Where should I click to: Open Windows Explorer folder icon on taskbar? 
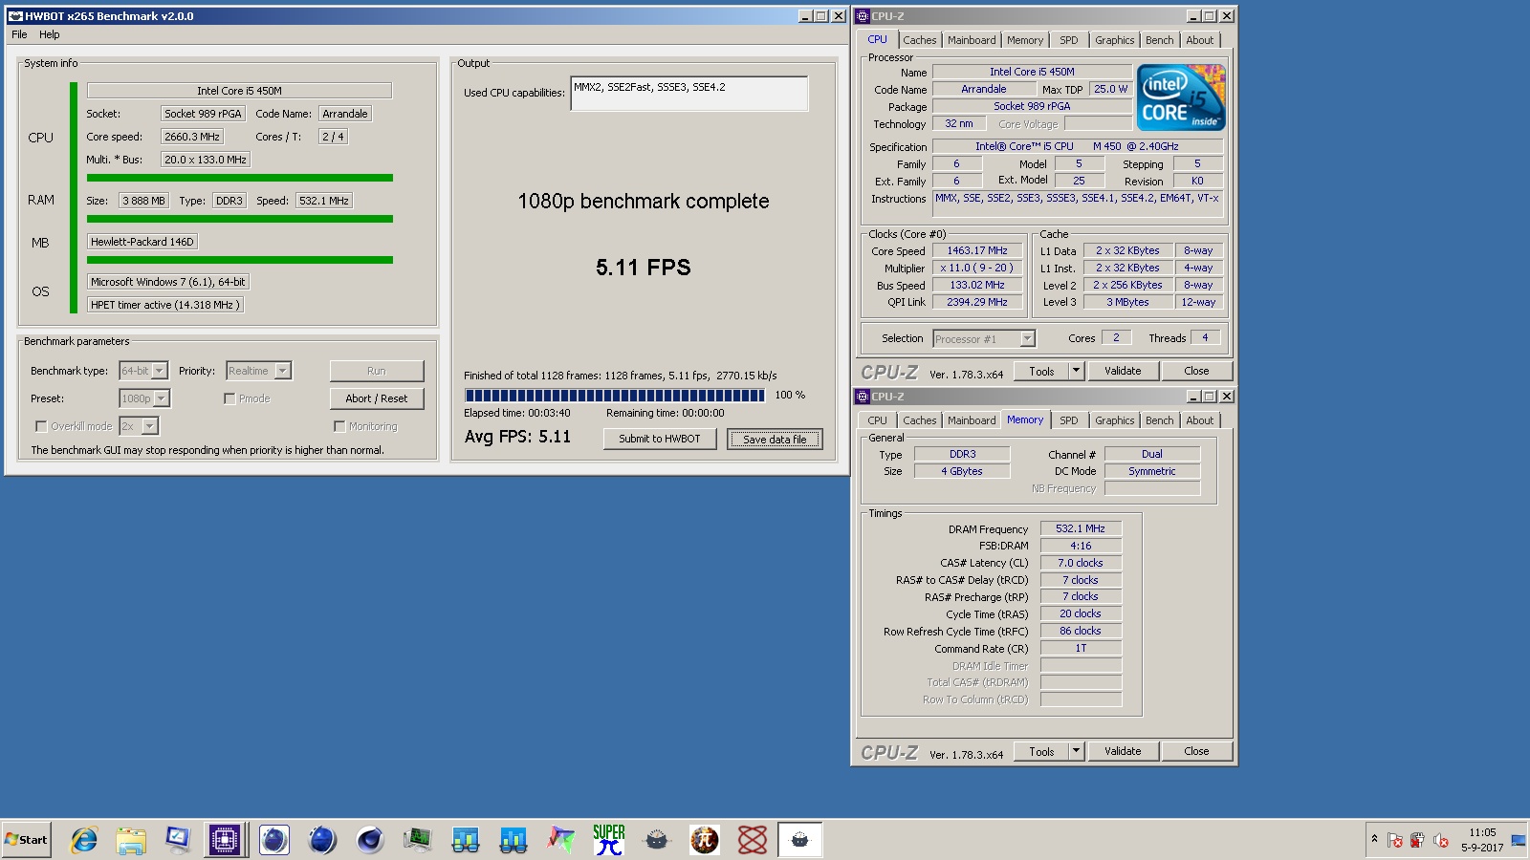[x=131, y=840]
